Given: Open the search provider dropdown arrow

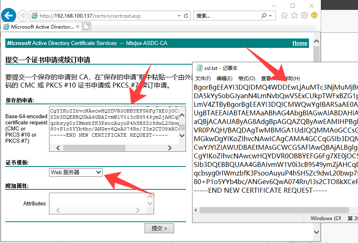Looking at the screenshot, I should coord(271,16).
